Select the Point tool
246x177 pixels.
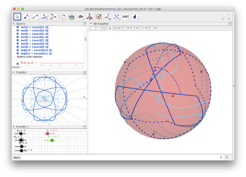tap(26, 17)
